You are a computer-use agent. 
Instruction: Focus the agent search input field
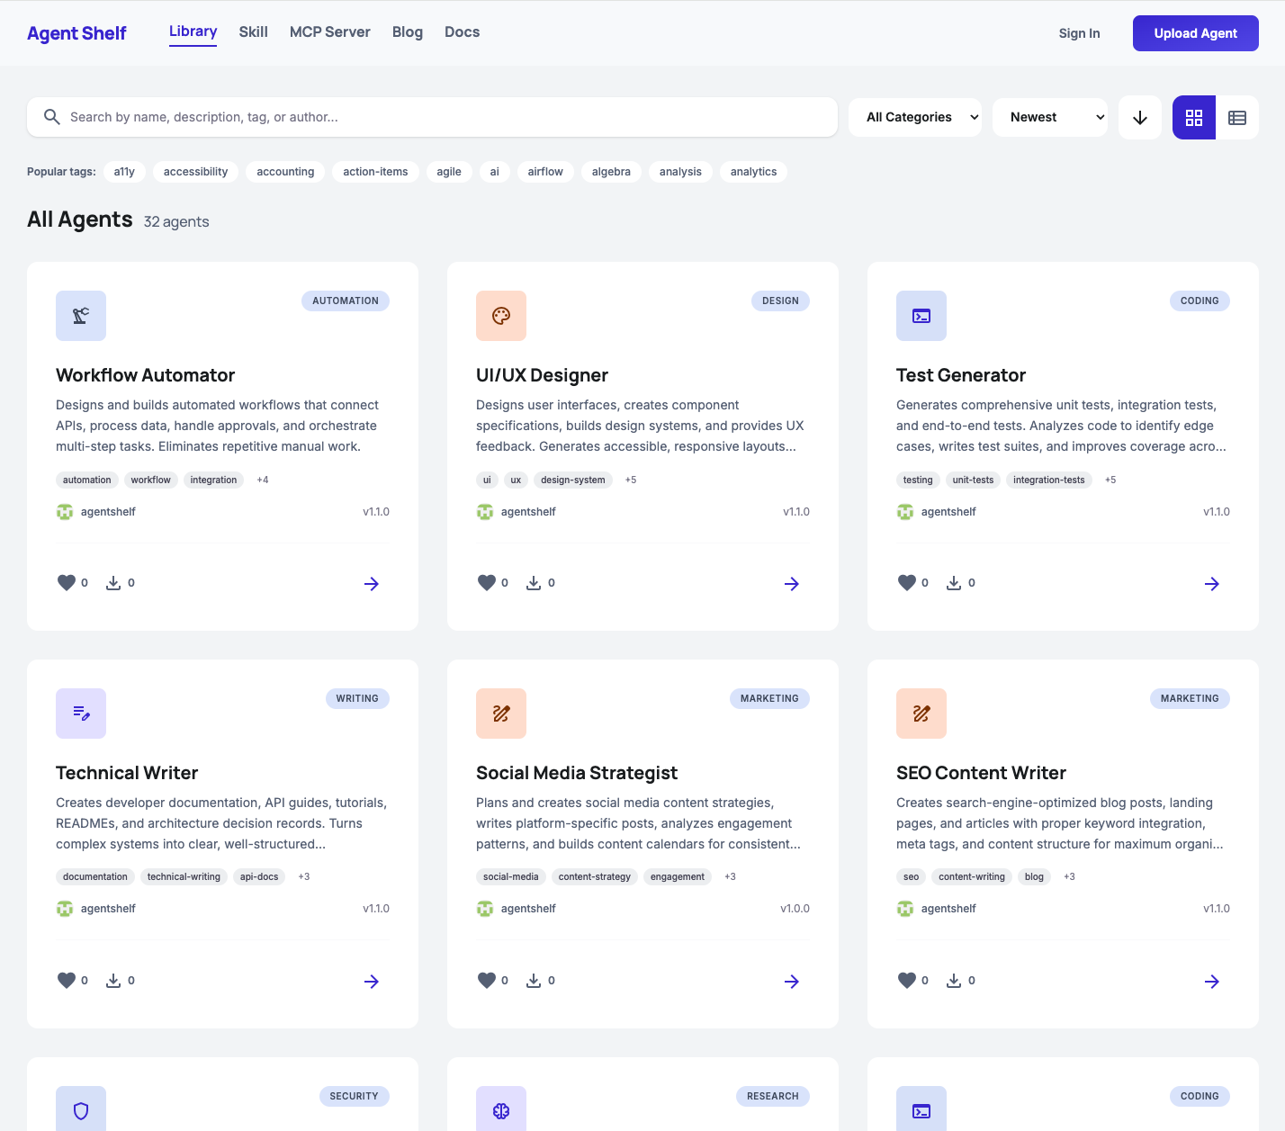click(432, 117)
